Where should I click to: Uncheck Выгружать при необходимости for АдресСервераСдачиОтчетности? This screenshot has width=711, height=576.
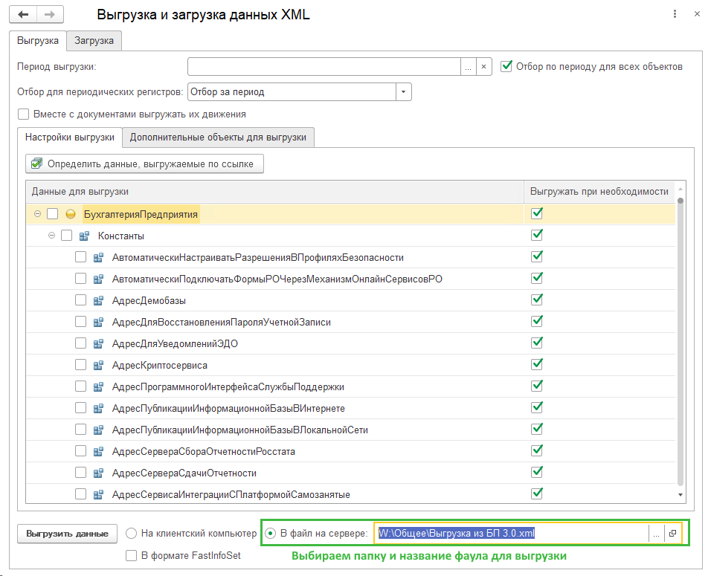(537, 472)
